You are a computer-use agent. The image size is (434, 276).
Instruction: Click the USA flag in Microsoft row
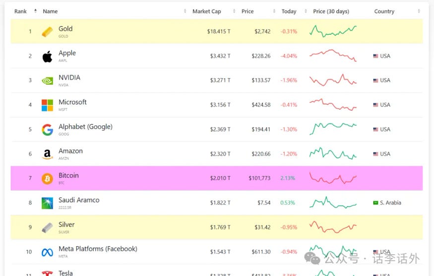tap(375, 105)
